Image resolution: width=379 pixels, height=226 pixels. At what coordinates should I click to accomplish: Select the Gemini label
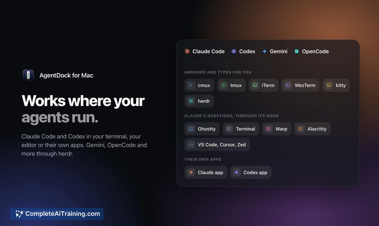(279, 52)
